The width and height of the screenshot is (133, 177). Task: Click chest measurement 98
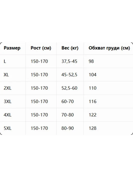pyautogui.click(x=91, y=61)
